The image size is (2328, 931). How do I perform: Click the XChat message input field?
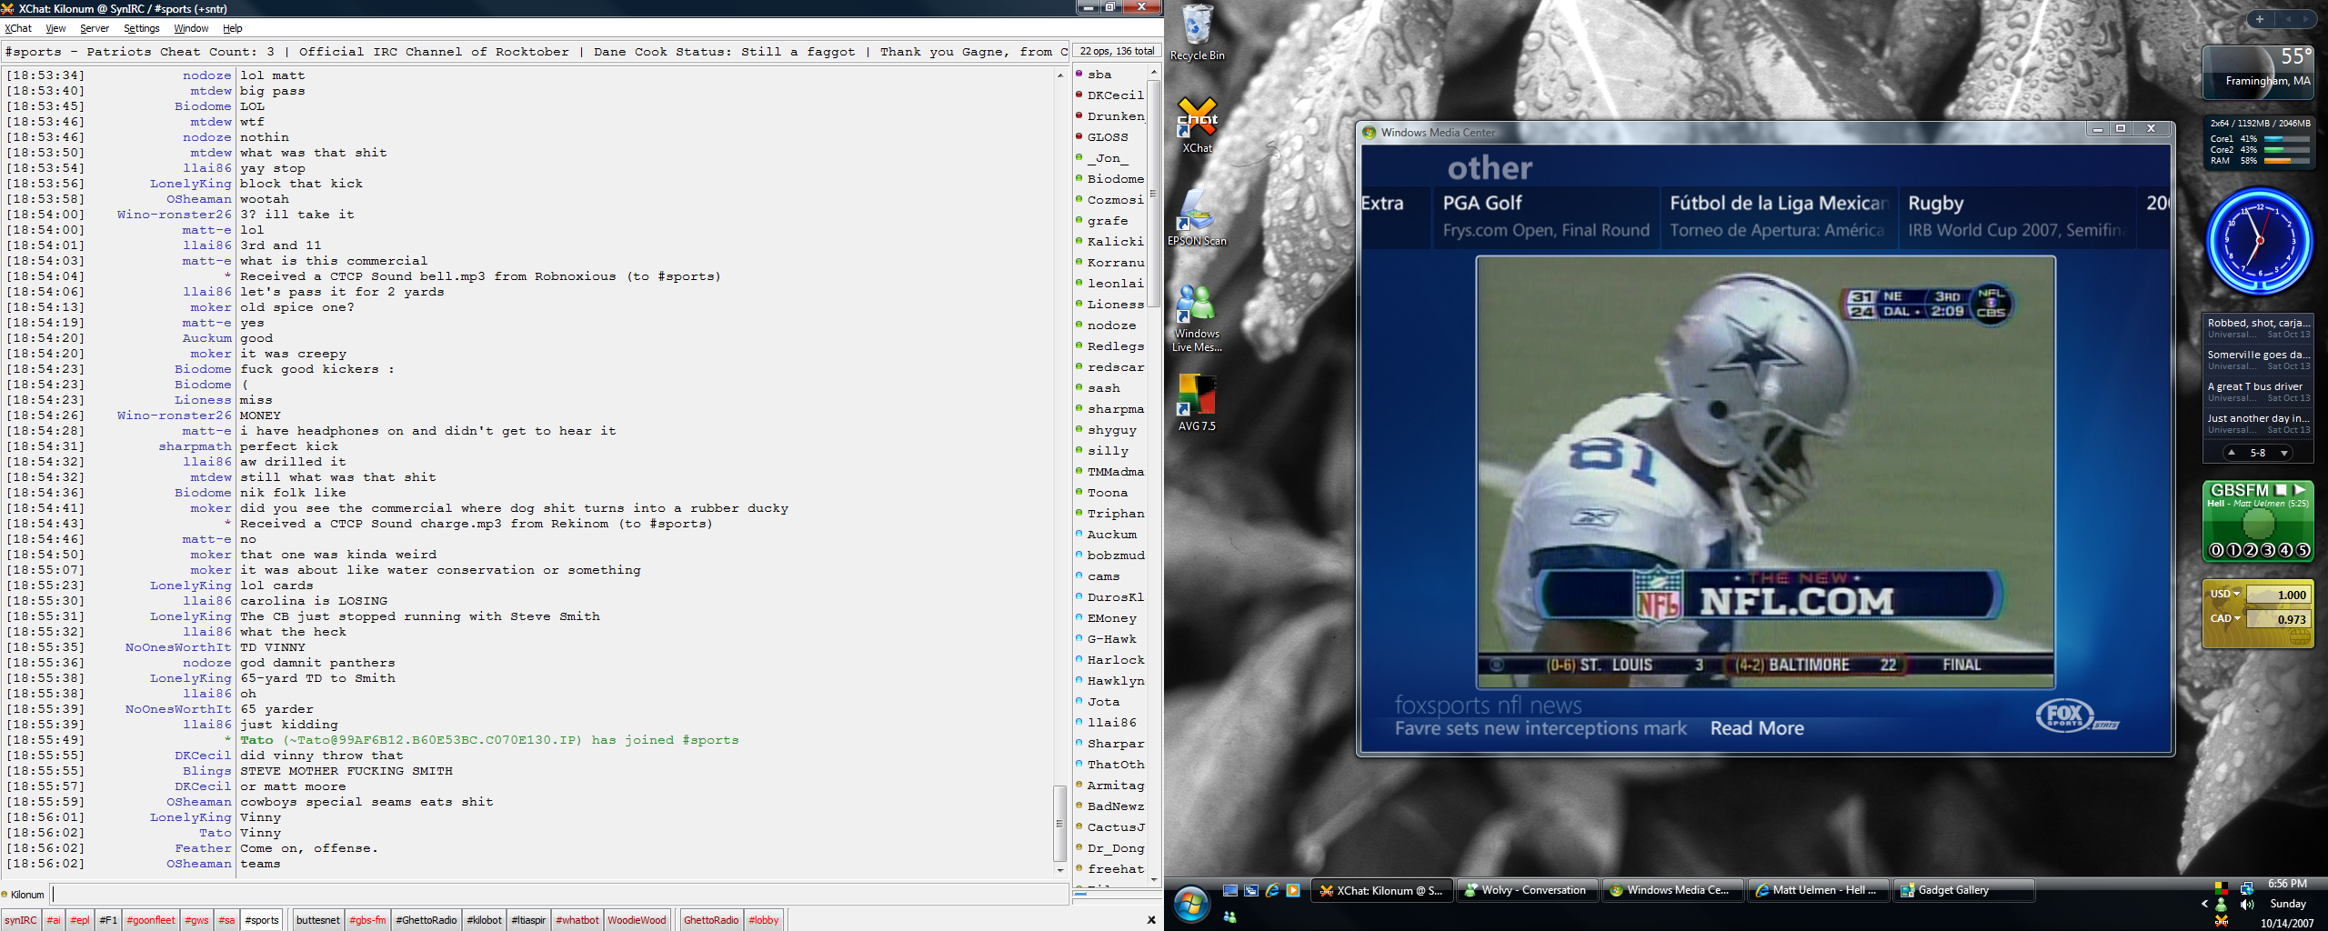click(x=560, y=895)
